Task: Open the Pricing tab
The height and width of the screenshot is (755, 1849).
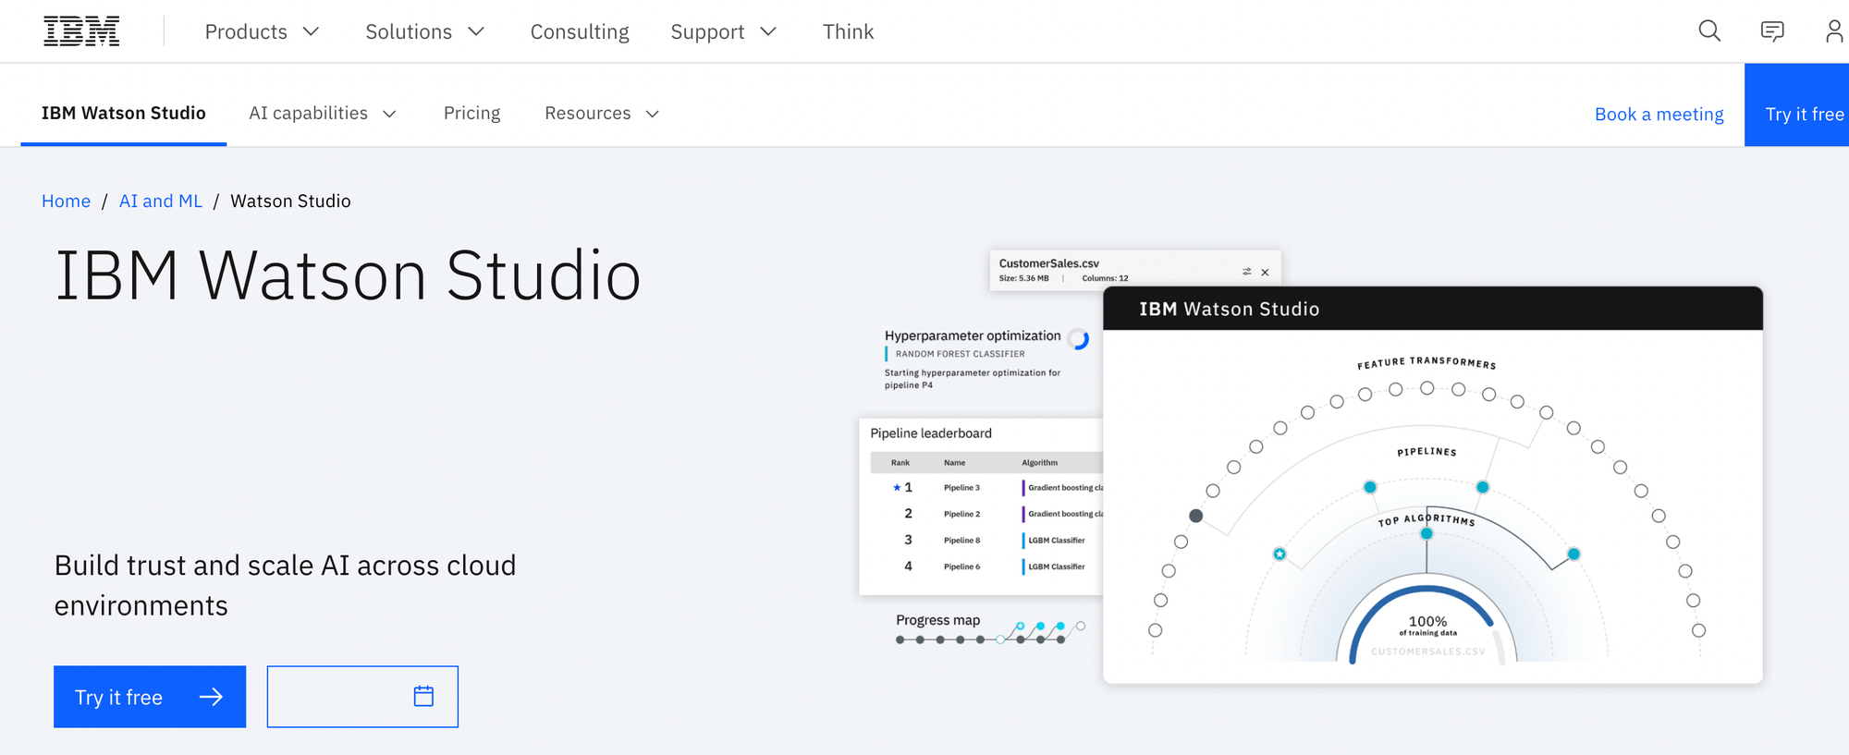Action: 471,113
